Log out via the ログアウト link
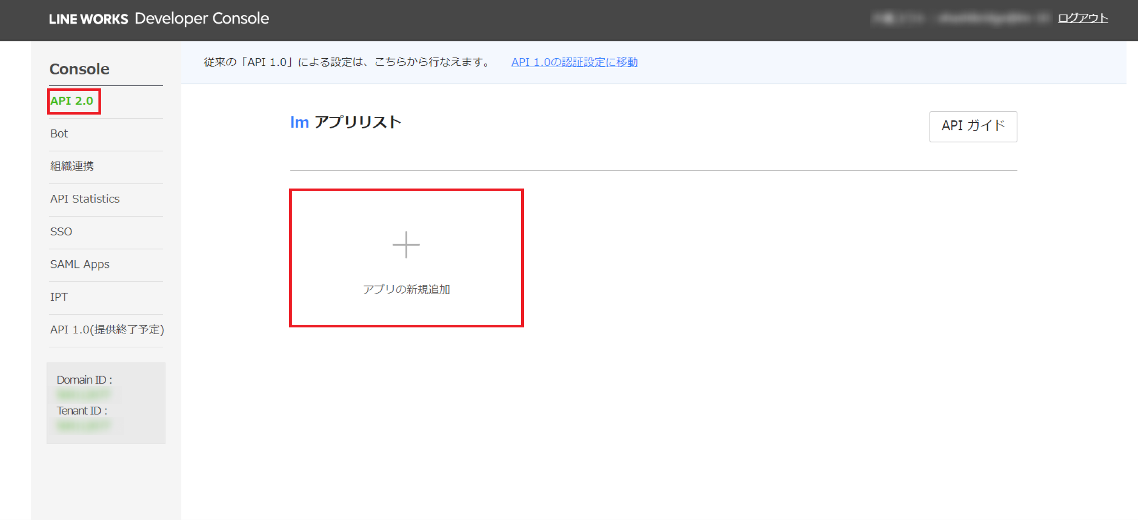The image size is (1138, 520). 1082,18
